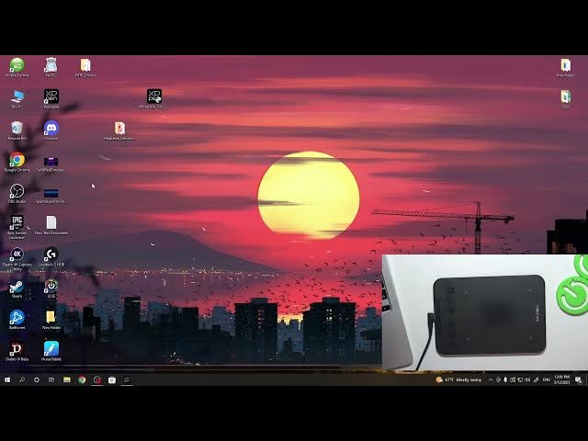This screenshot has height=441, width=588.
Task: Open the weather widget showing Mostly sunny
Action: [x=458, y=379]
